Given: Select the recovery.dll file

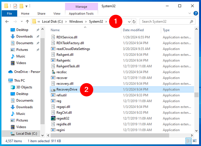Looking at the screenshot, I should pyautogui.click(x=65, y=84).
